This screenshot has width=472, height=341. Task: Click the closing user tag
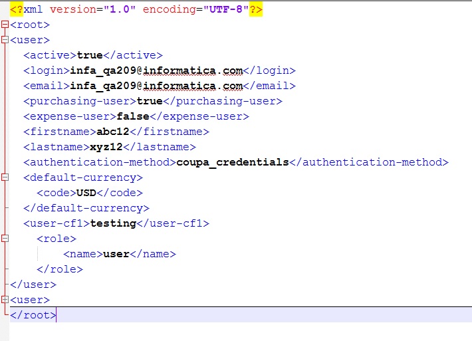pyautogui.click(x=33, y=284)
